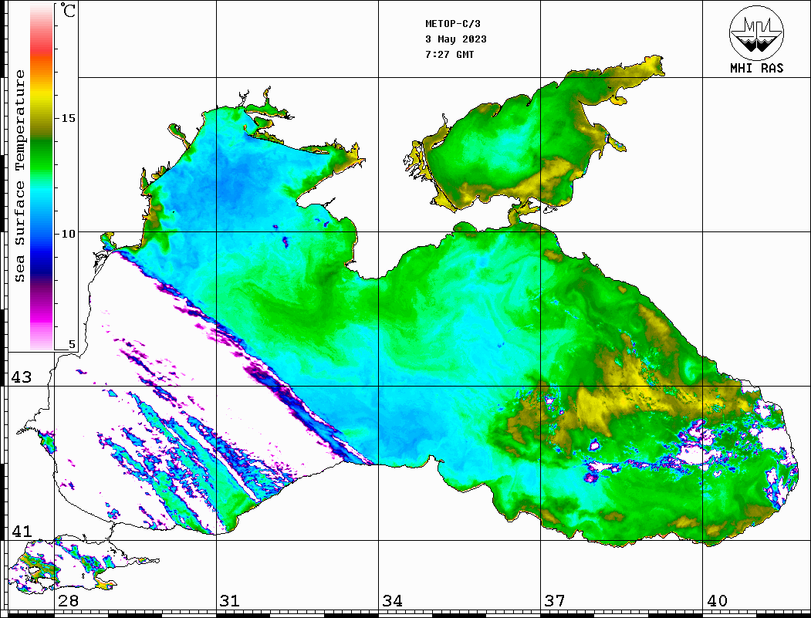The image size is (811, 618).
Task: Click the '7:27 GMT' time text
Action: (450, 54)
